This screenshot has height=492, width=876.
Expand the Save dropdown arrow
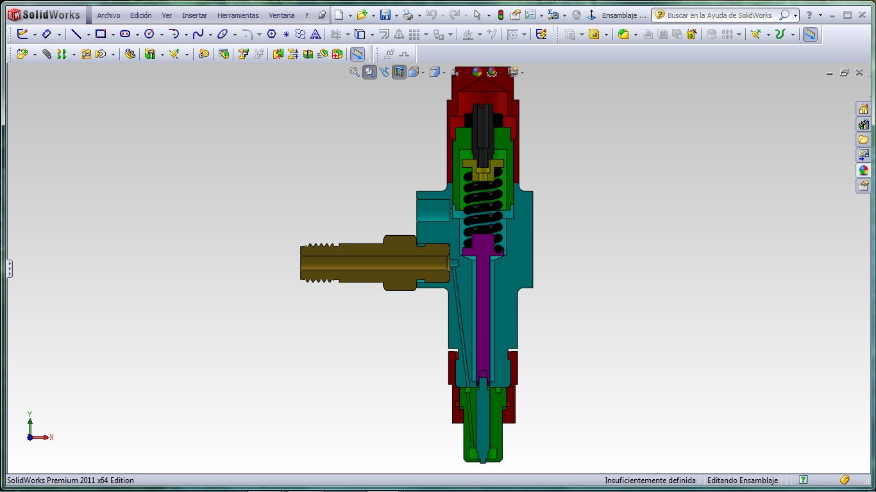(x=396, y=15)
